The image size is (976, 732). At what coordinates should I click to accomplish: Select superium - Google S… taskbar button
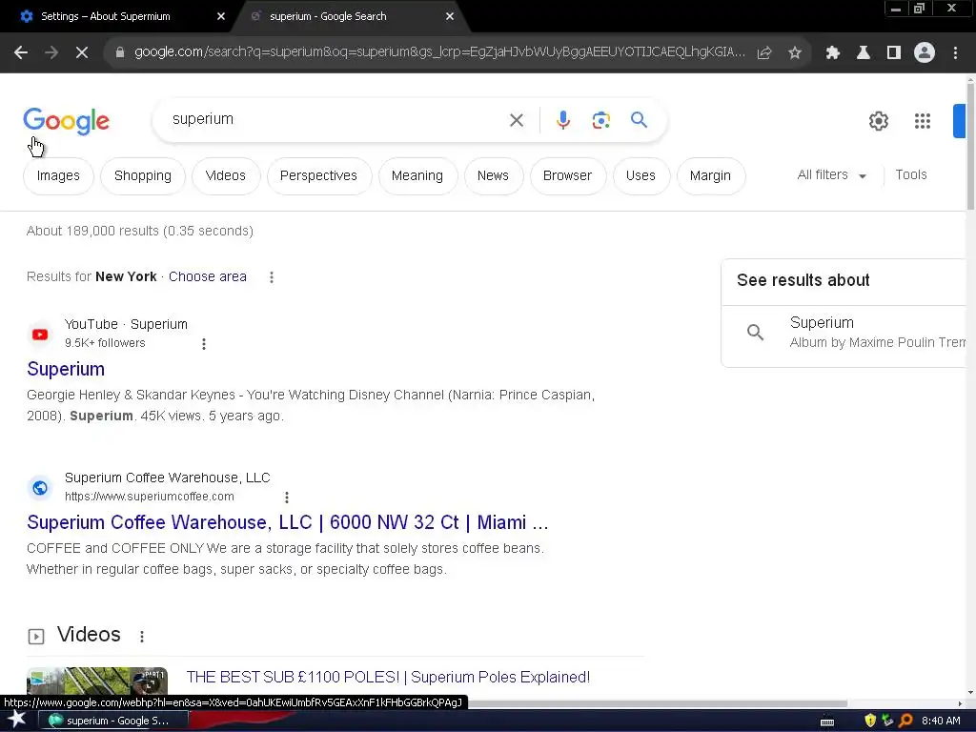[x=112, y=721]
